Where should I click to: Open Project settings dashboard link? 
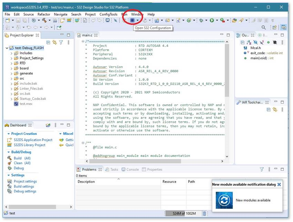tap(25, 181)
